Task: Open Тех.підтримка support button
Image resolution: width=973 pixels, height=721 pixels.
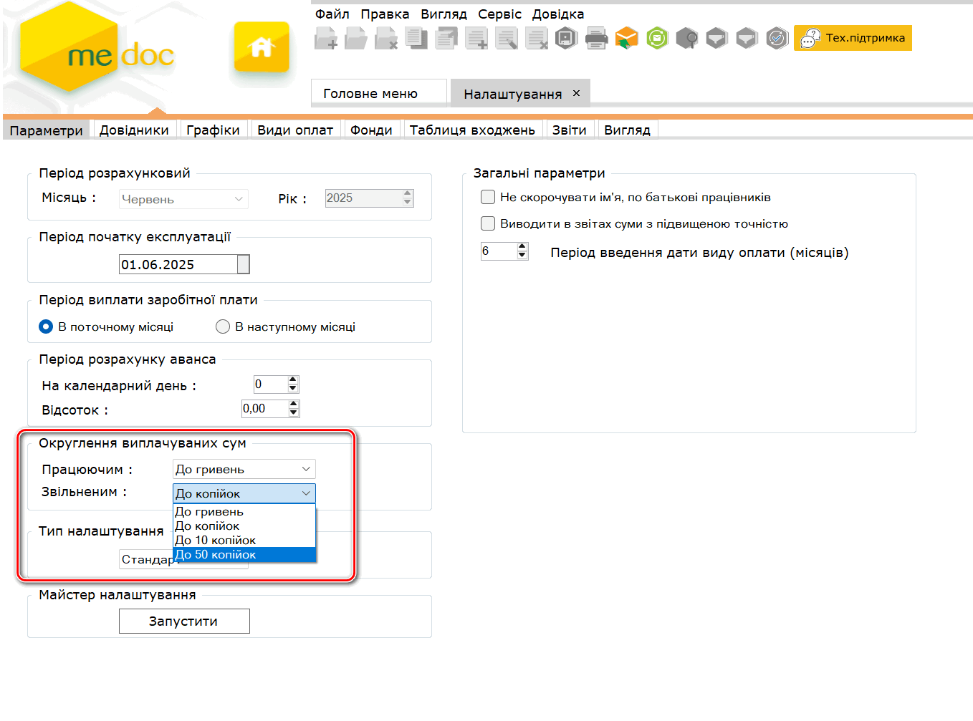Action: tap(853, 38)
